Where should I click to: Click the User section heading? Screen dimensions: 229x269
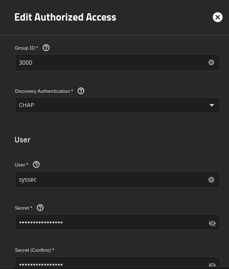coord(23,139)
